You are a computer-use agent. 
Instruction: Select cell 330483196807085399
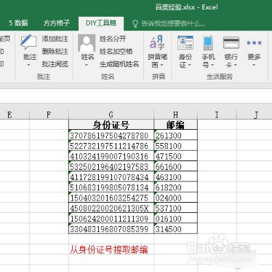point(111,229)
